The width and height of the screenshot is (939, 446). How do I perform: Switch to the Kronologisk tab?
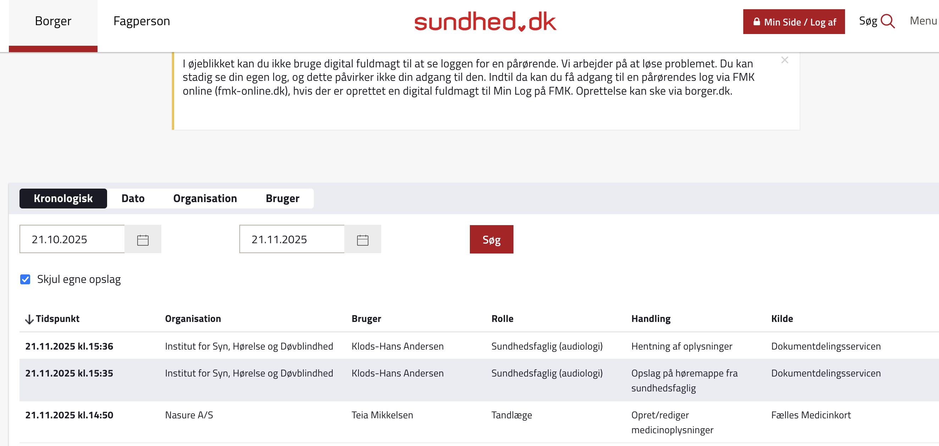pos(63,199)
